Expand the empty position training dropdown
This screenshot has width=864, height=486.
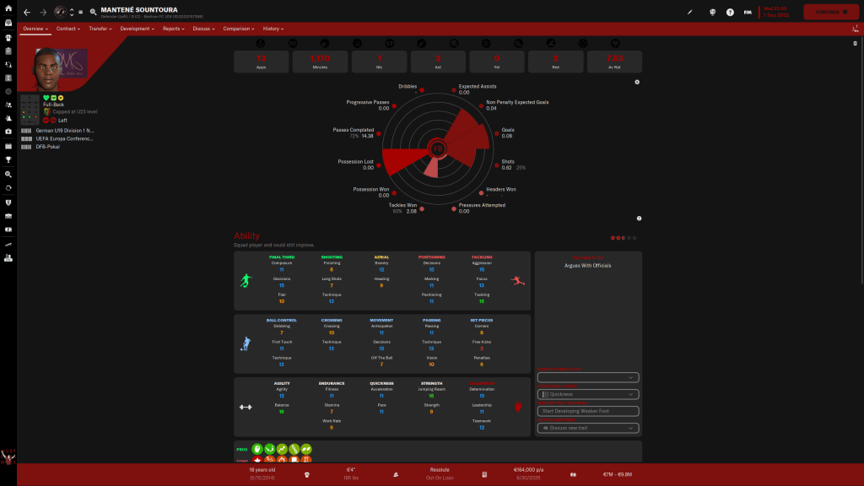(587, 377)
